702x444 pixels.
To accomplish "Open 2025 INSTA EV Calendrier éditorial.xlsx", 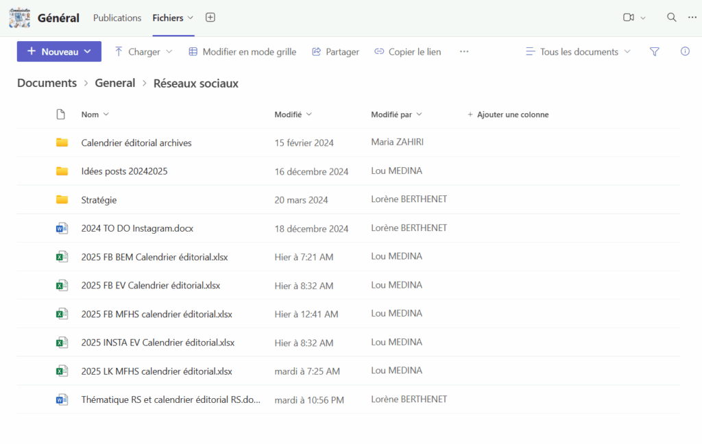I will (158, 343).
